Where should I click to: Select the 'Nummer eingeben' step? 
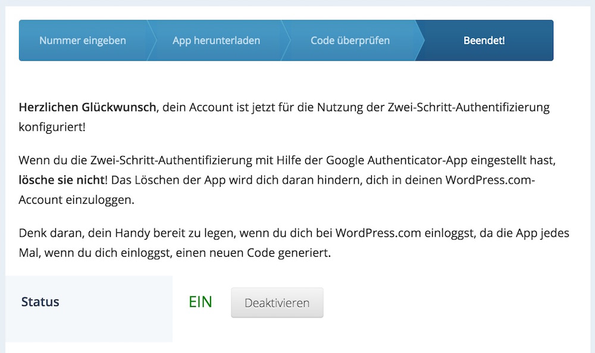pyautogui.click(x=83, y=40)
